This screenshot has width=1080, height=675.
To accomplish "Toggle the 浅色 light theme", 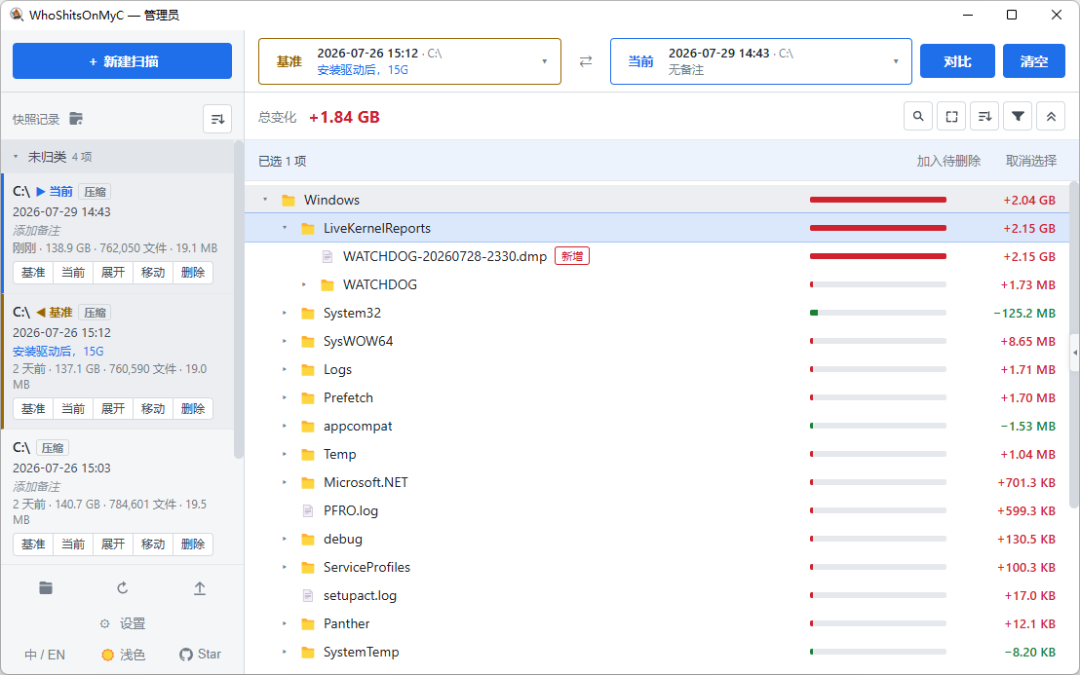I will [123, 655].
